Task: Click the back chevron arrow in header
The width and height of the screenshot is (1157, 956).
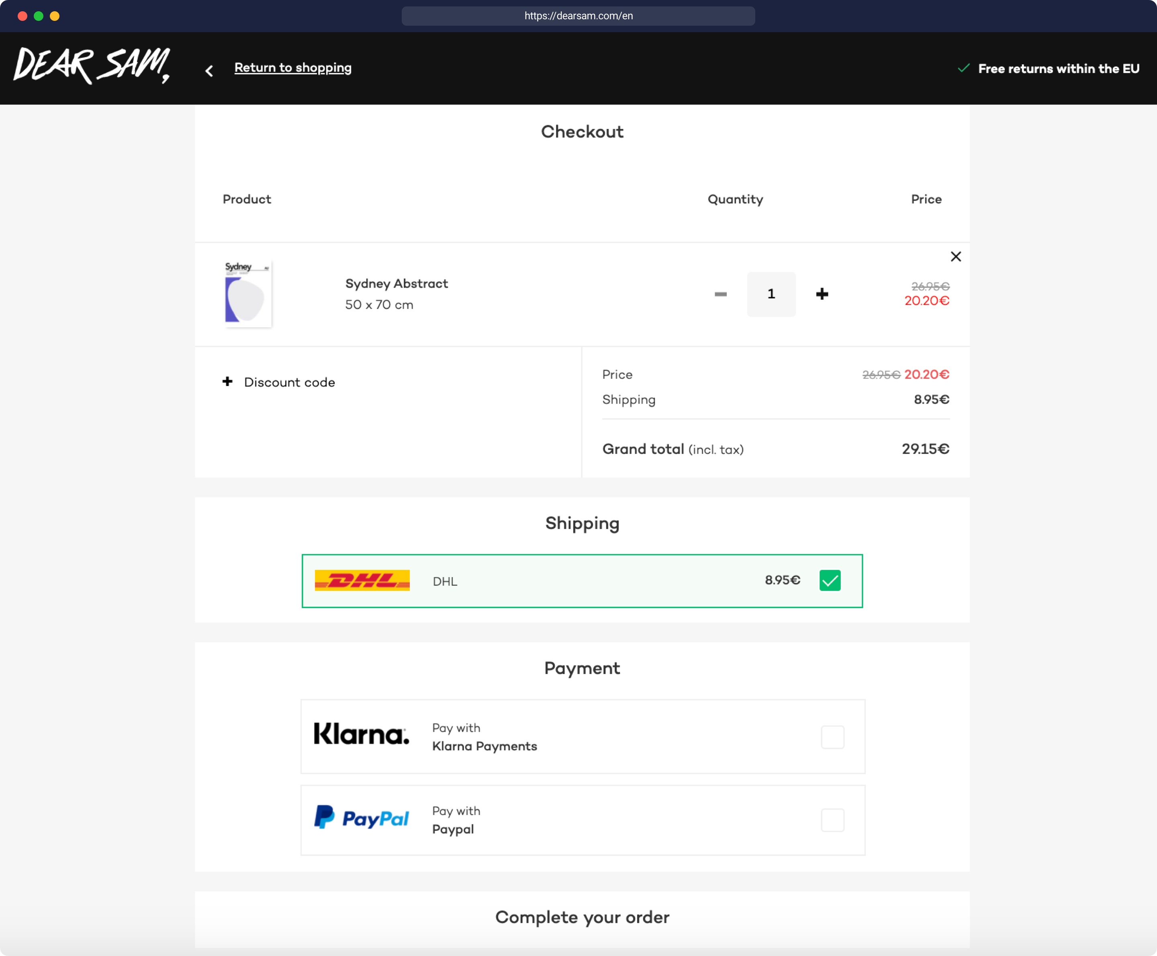Action: coord(209,71)
